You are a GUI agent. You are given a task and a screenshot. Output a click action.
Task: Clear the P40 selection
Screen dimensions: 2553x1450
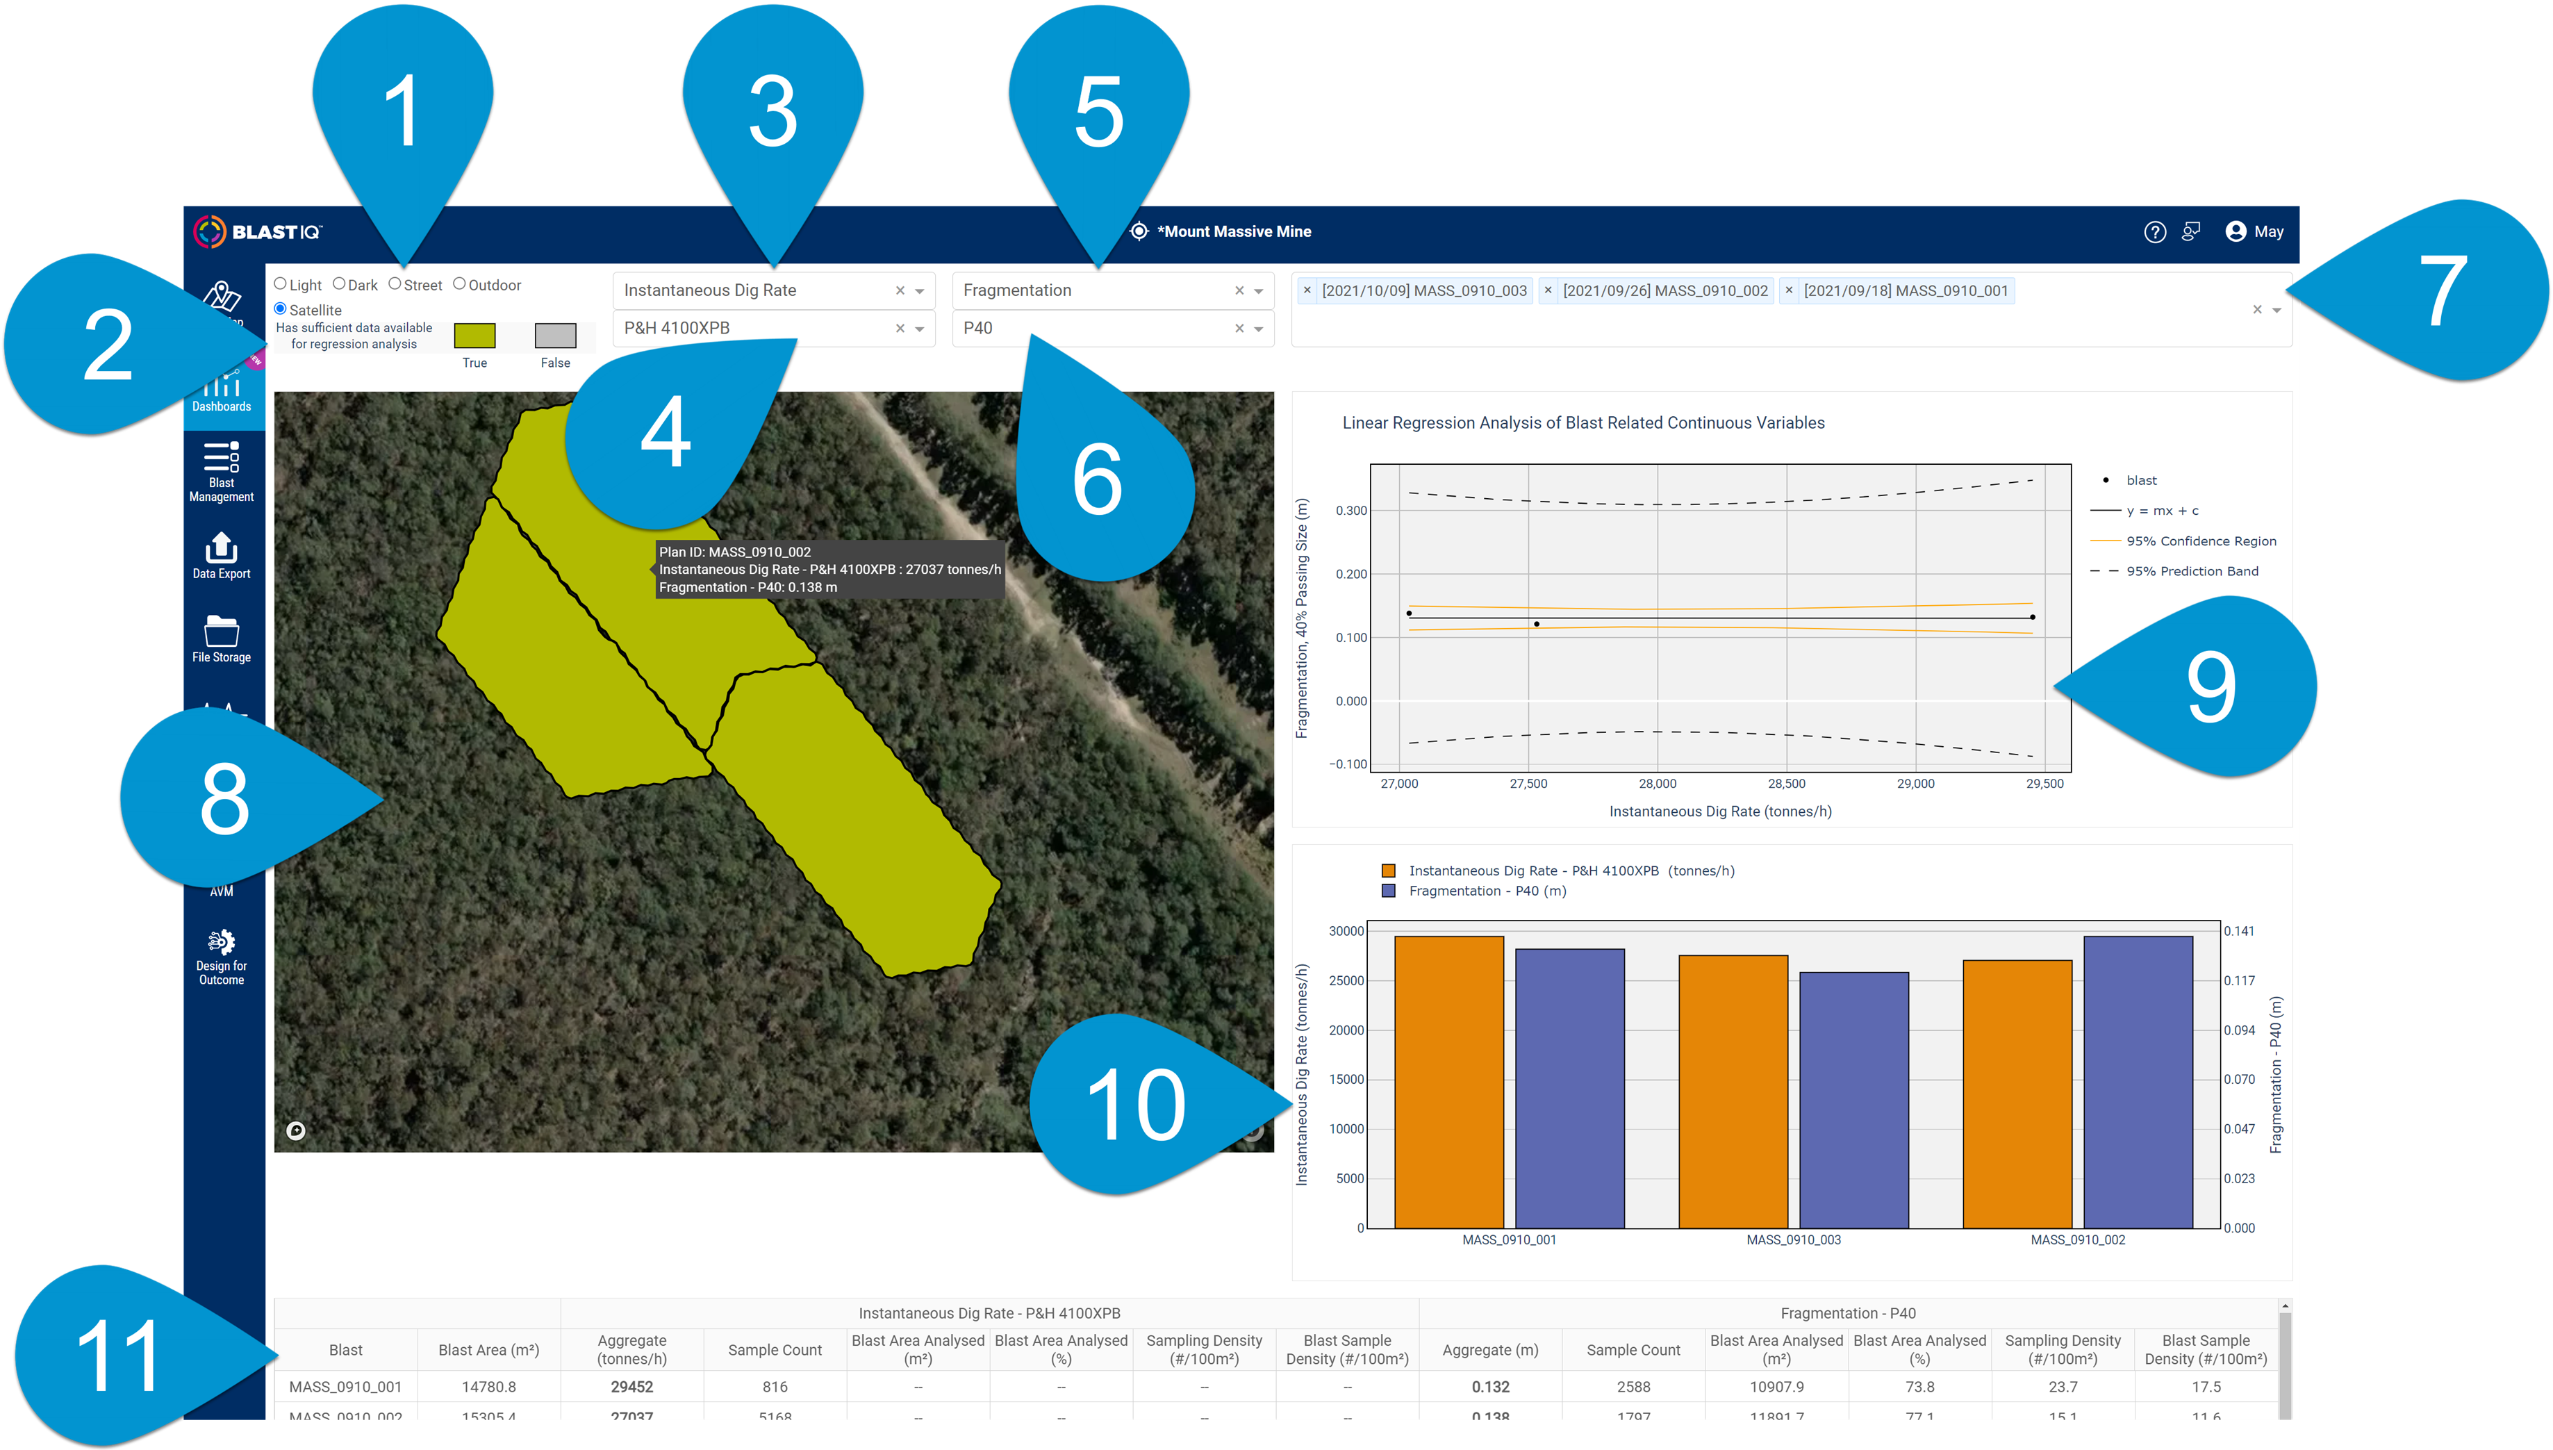click(x=1239, y=329)
